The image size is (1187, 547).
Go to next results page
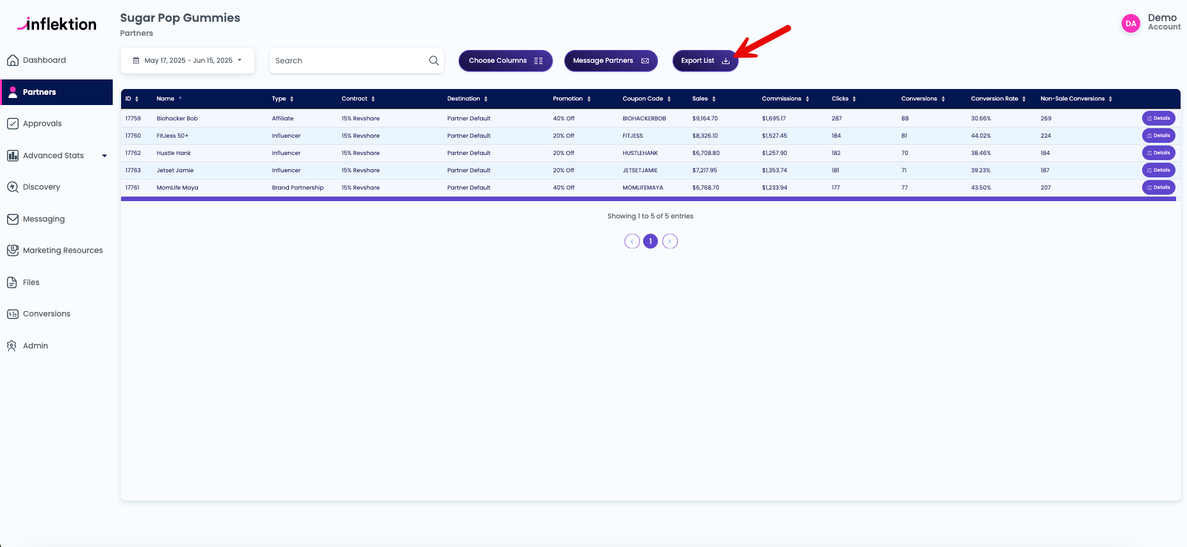[x=669, y=241]
